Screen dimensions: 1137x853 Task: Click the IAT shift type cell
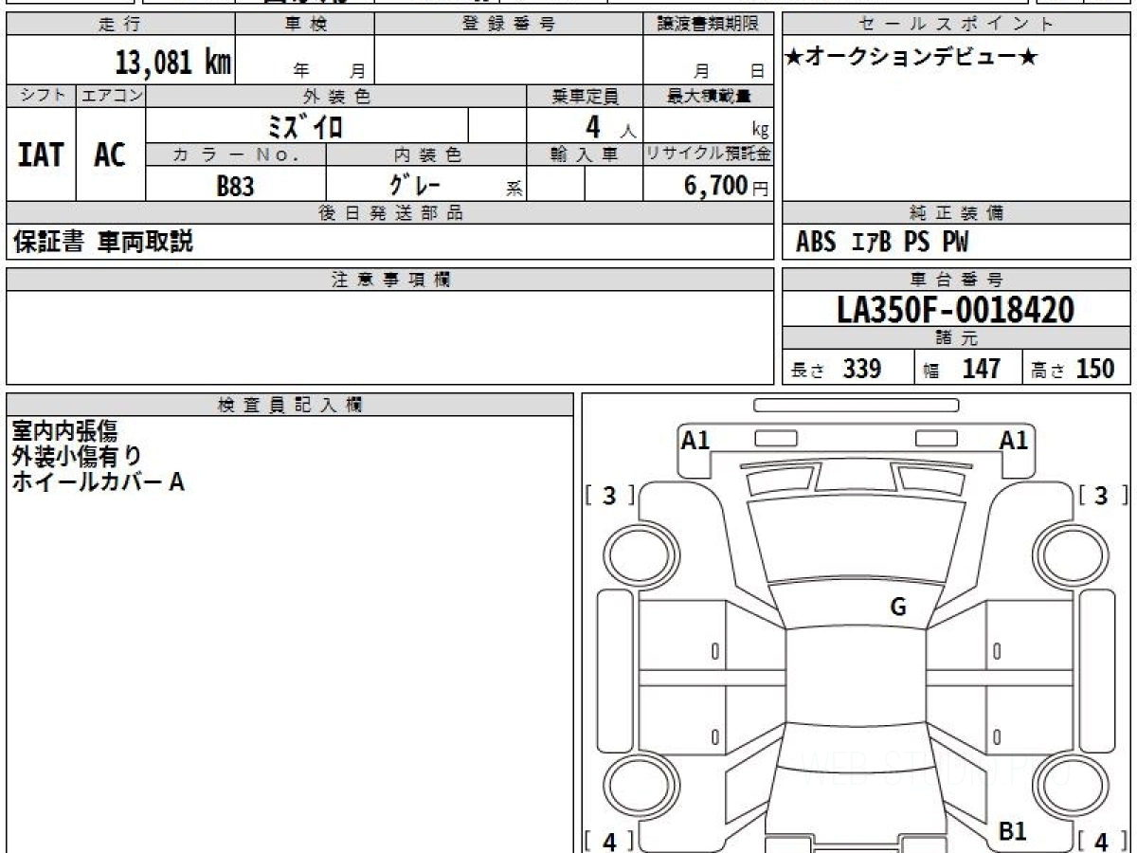[x=41, y=154]
